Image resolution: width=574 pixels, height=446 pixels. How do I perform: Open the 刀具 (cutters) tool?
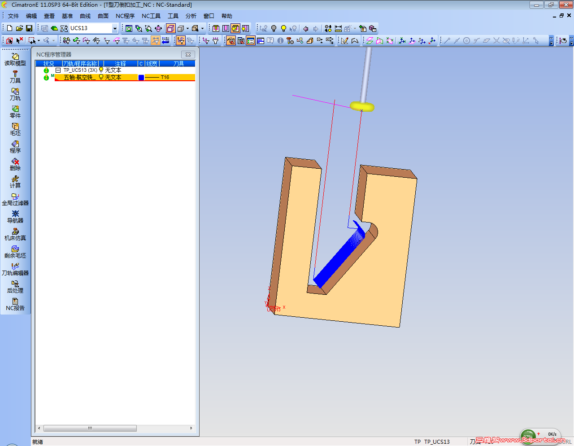15,77
